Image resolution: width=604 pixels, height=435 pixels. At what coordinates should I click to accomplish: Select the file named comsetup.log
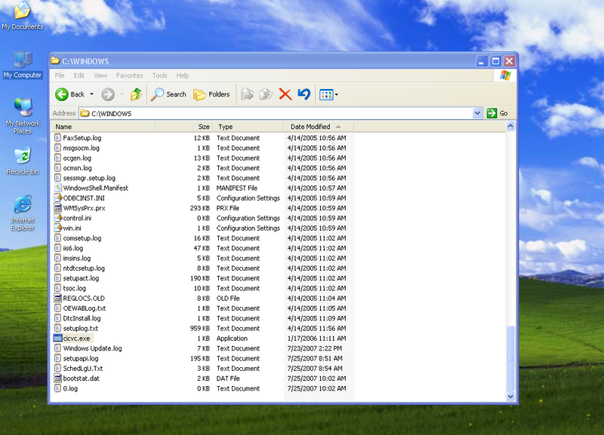(82, 238)
